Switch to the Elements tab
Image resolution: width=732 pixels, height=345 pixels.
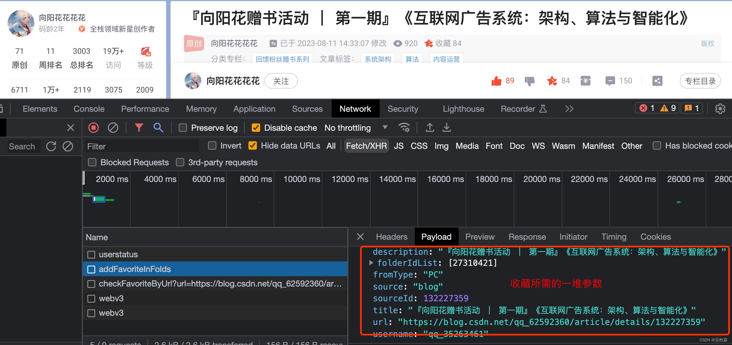click(x=40, y=109)
